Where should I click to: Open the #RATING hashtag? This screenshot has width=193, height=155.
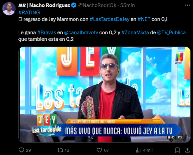(29, 13)
